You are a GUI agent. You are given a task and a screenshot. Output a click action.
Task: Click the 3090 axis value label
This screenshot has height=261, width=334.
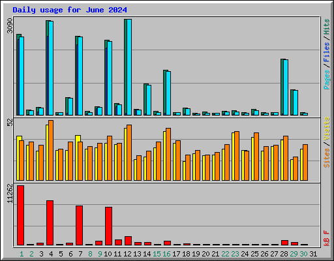point(10,25)
